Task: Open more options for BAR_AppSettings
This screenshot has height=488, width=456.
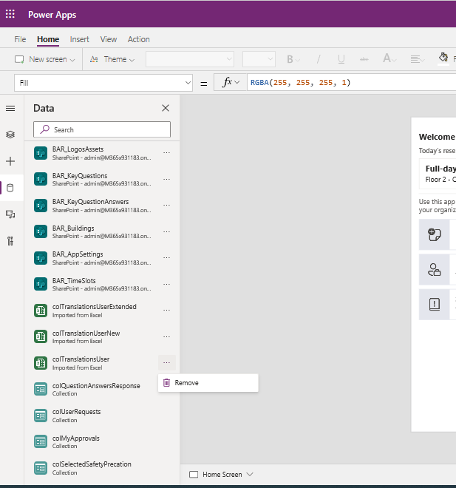Action: [167, 258]
